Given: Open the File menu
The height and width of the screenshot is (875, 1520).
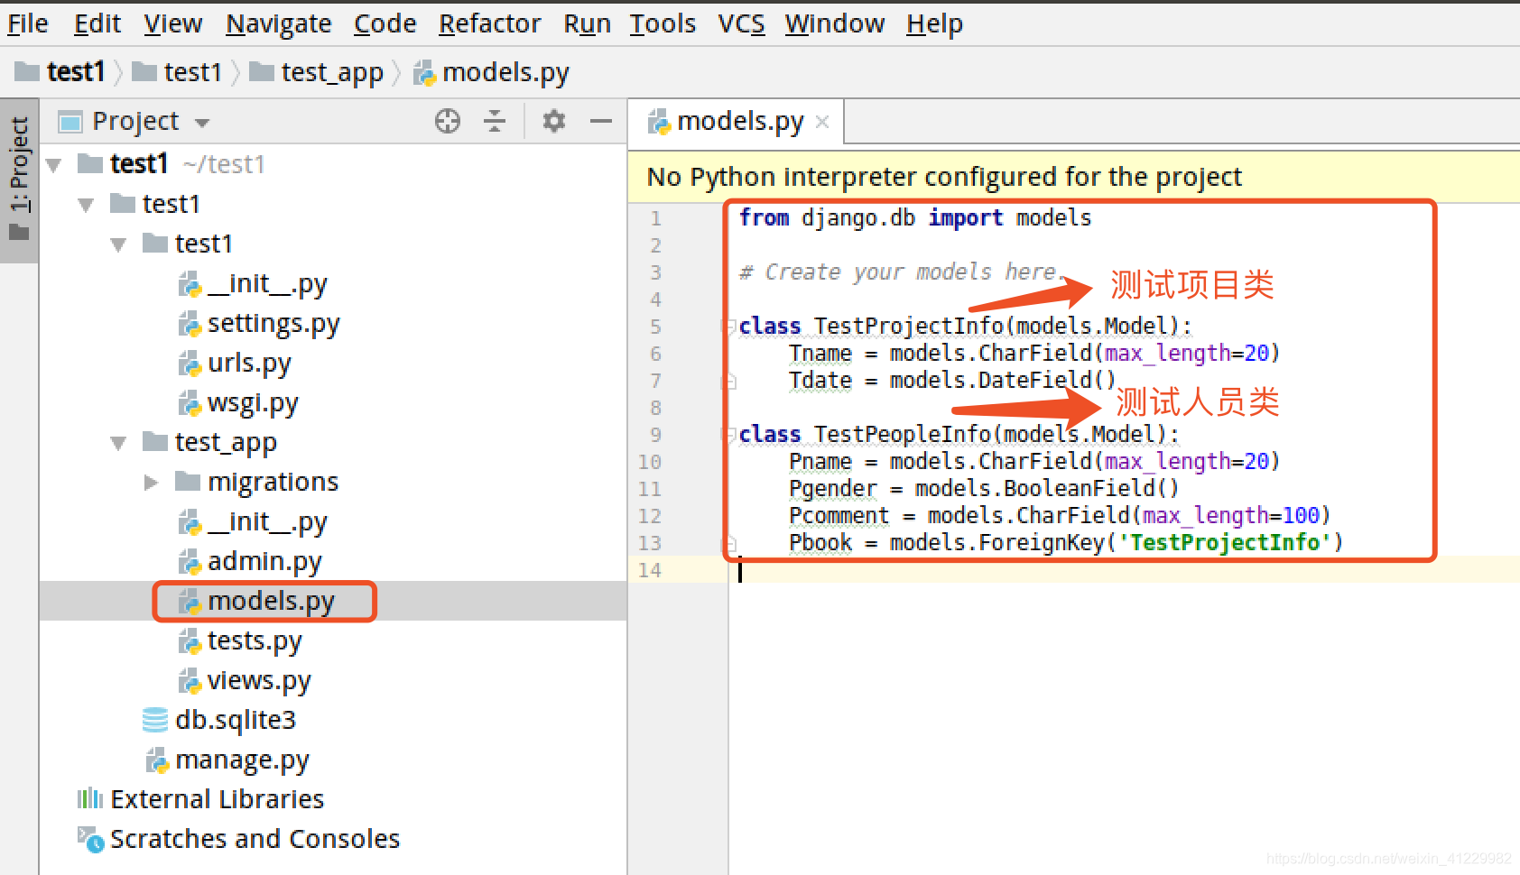Looking at the screenshot, I should (27, 23).
